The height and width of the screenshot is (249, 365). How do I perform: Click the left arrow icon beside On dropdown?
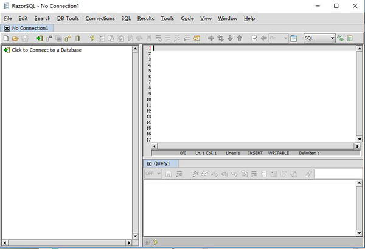point(264,38)
